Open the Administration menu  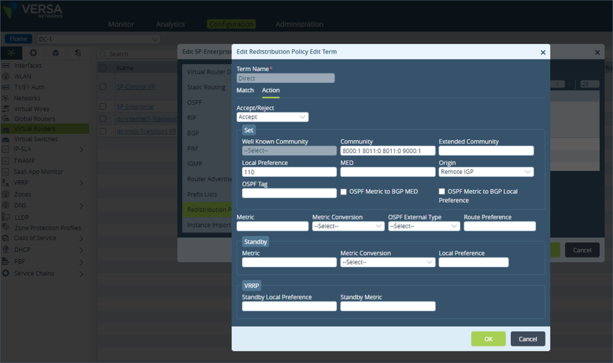(299, 24)
